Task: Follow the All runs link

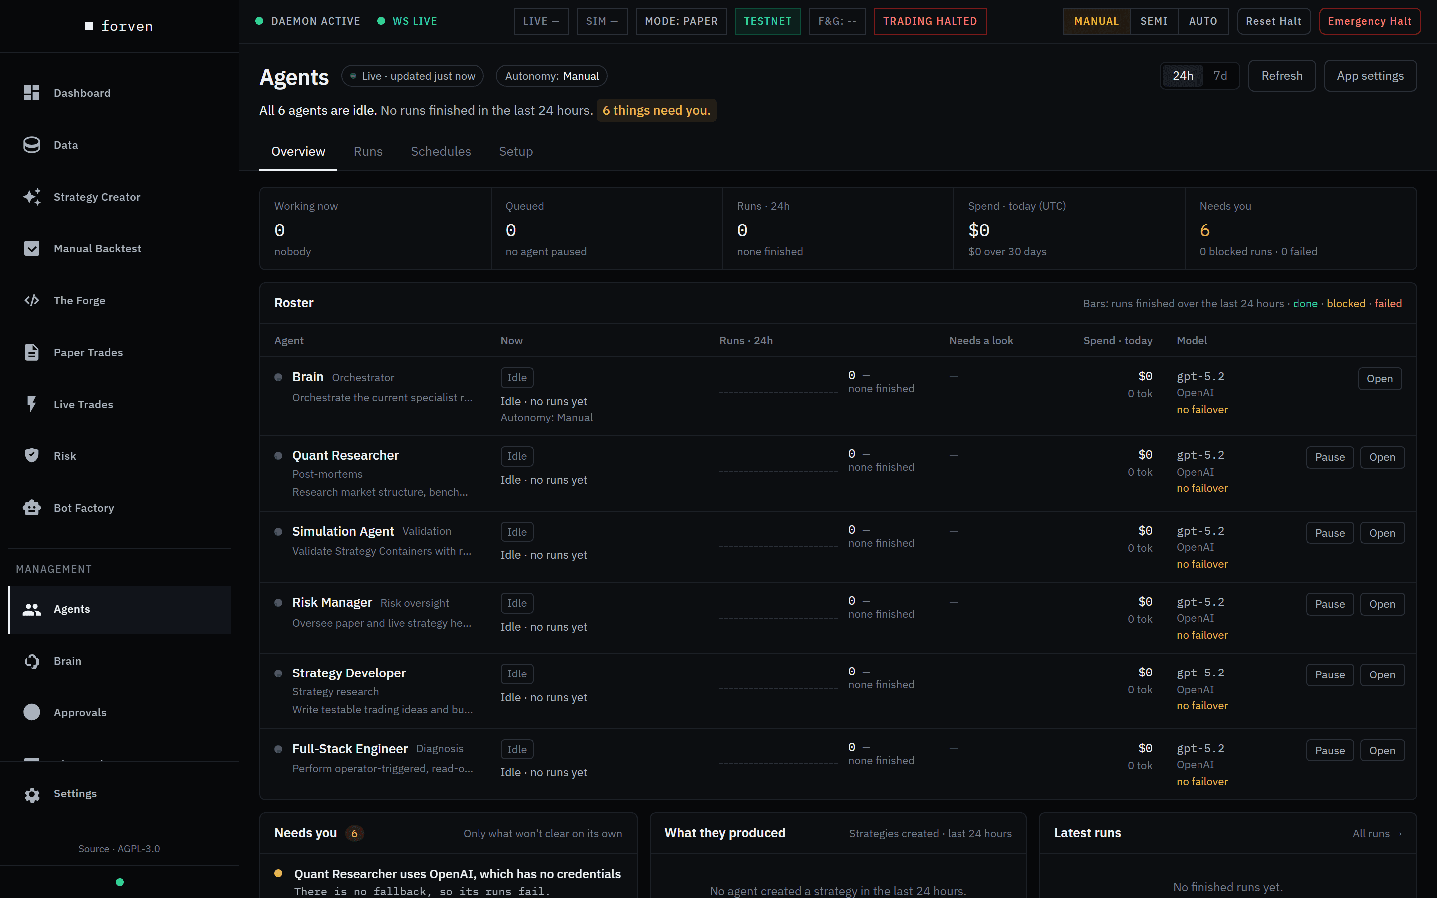Action: pos(1377,833)
